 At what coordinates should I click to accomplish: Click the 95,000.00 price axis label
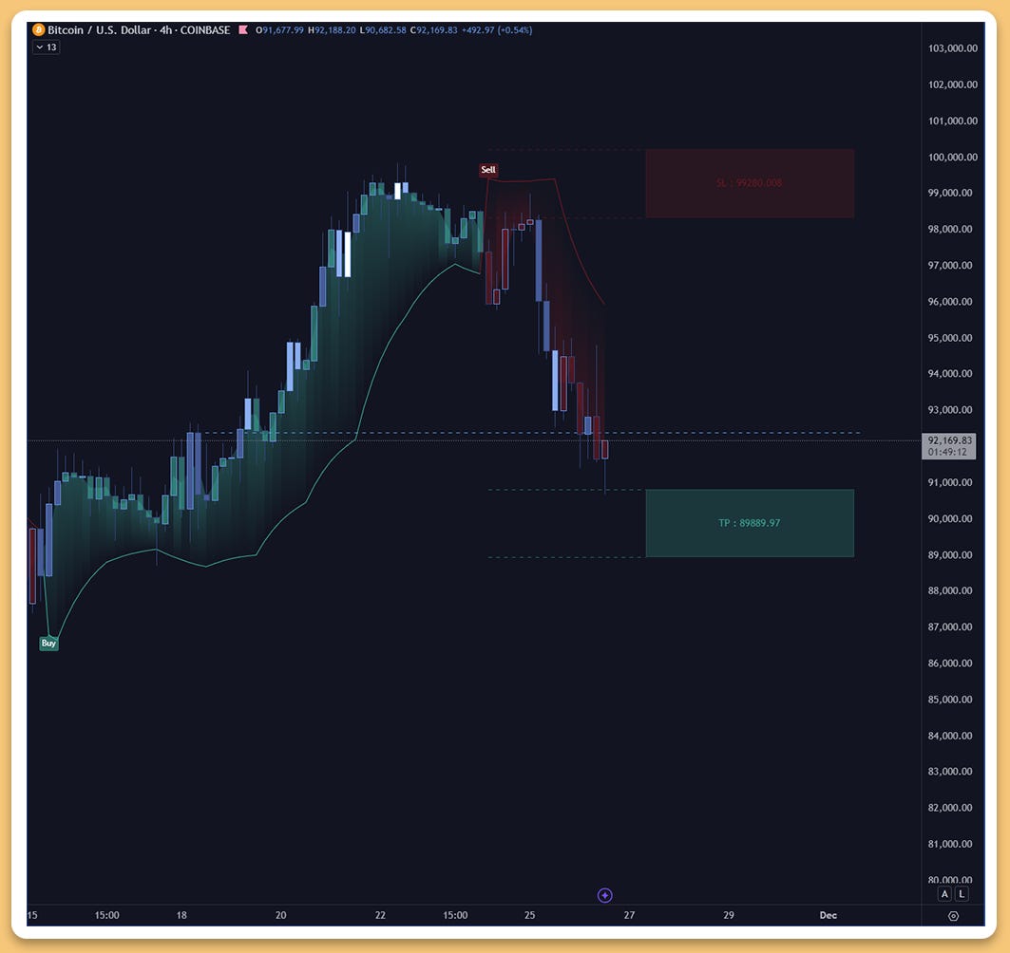pos(950,338)
